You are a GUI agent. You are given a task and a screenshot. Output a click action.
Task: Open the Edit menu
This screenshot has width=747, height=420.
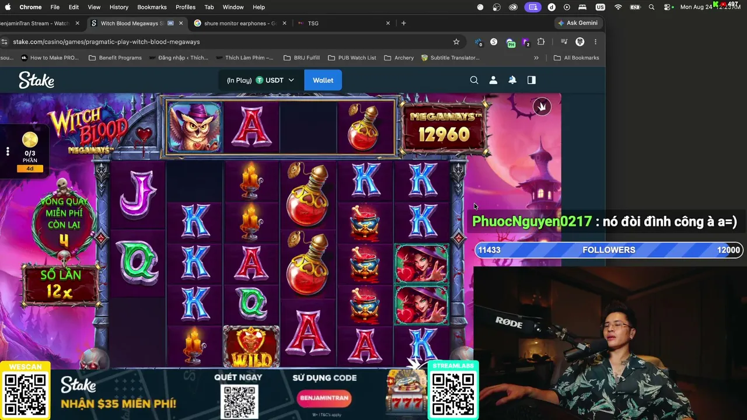click(74, 7)
